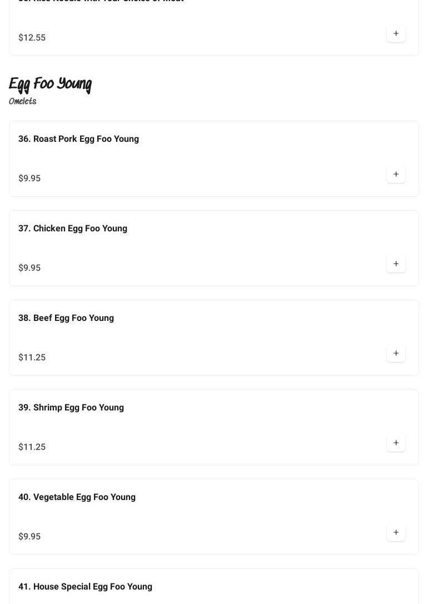Add Beef Egg Foo Young to cart
The height and width of the screenshot is (604, 428).
(396, 354)
